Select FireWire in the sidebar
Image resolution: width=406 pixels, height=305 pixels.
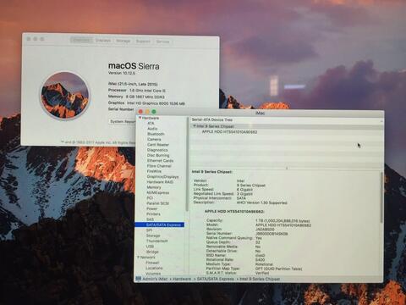tap(154, 171)
